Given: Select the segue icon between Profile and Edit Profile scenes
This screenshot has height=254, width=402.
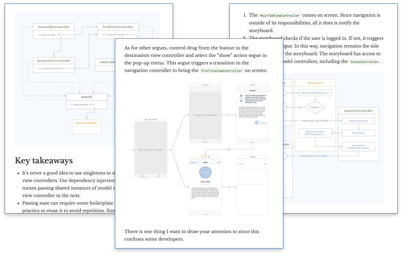Looking at the screenshot, I should (x=229, y=187).
